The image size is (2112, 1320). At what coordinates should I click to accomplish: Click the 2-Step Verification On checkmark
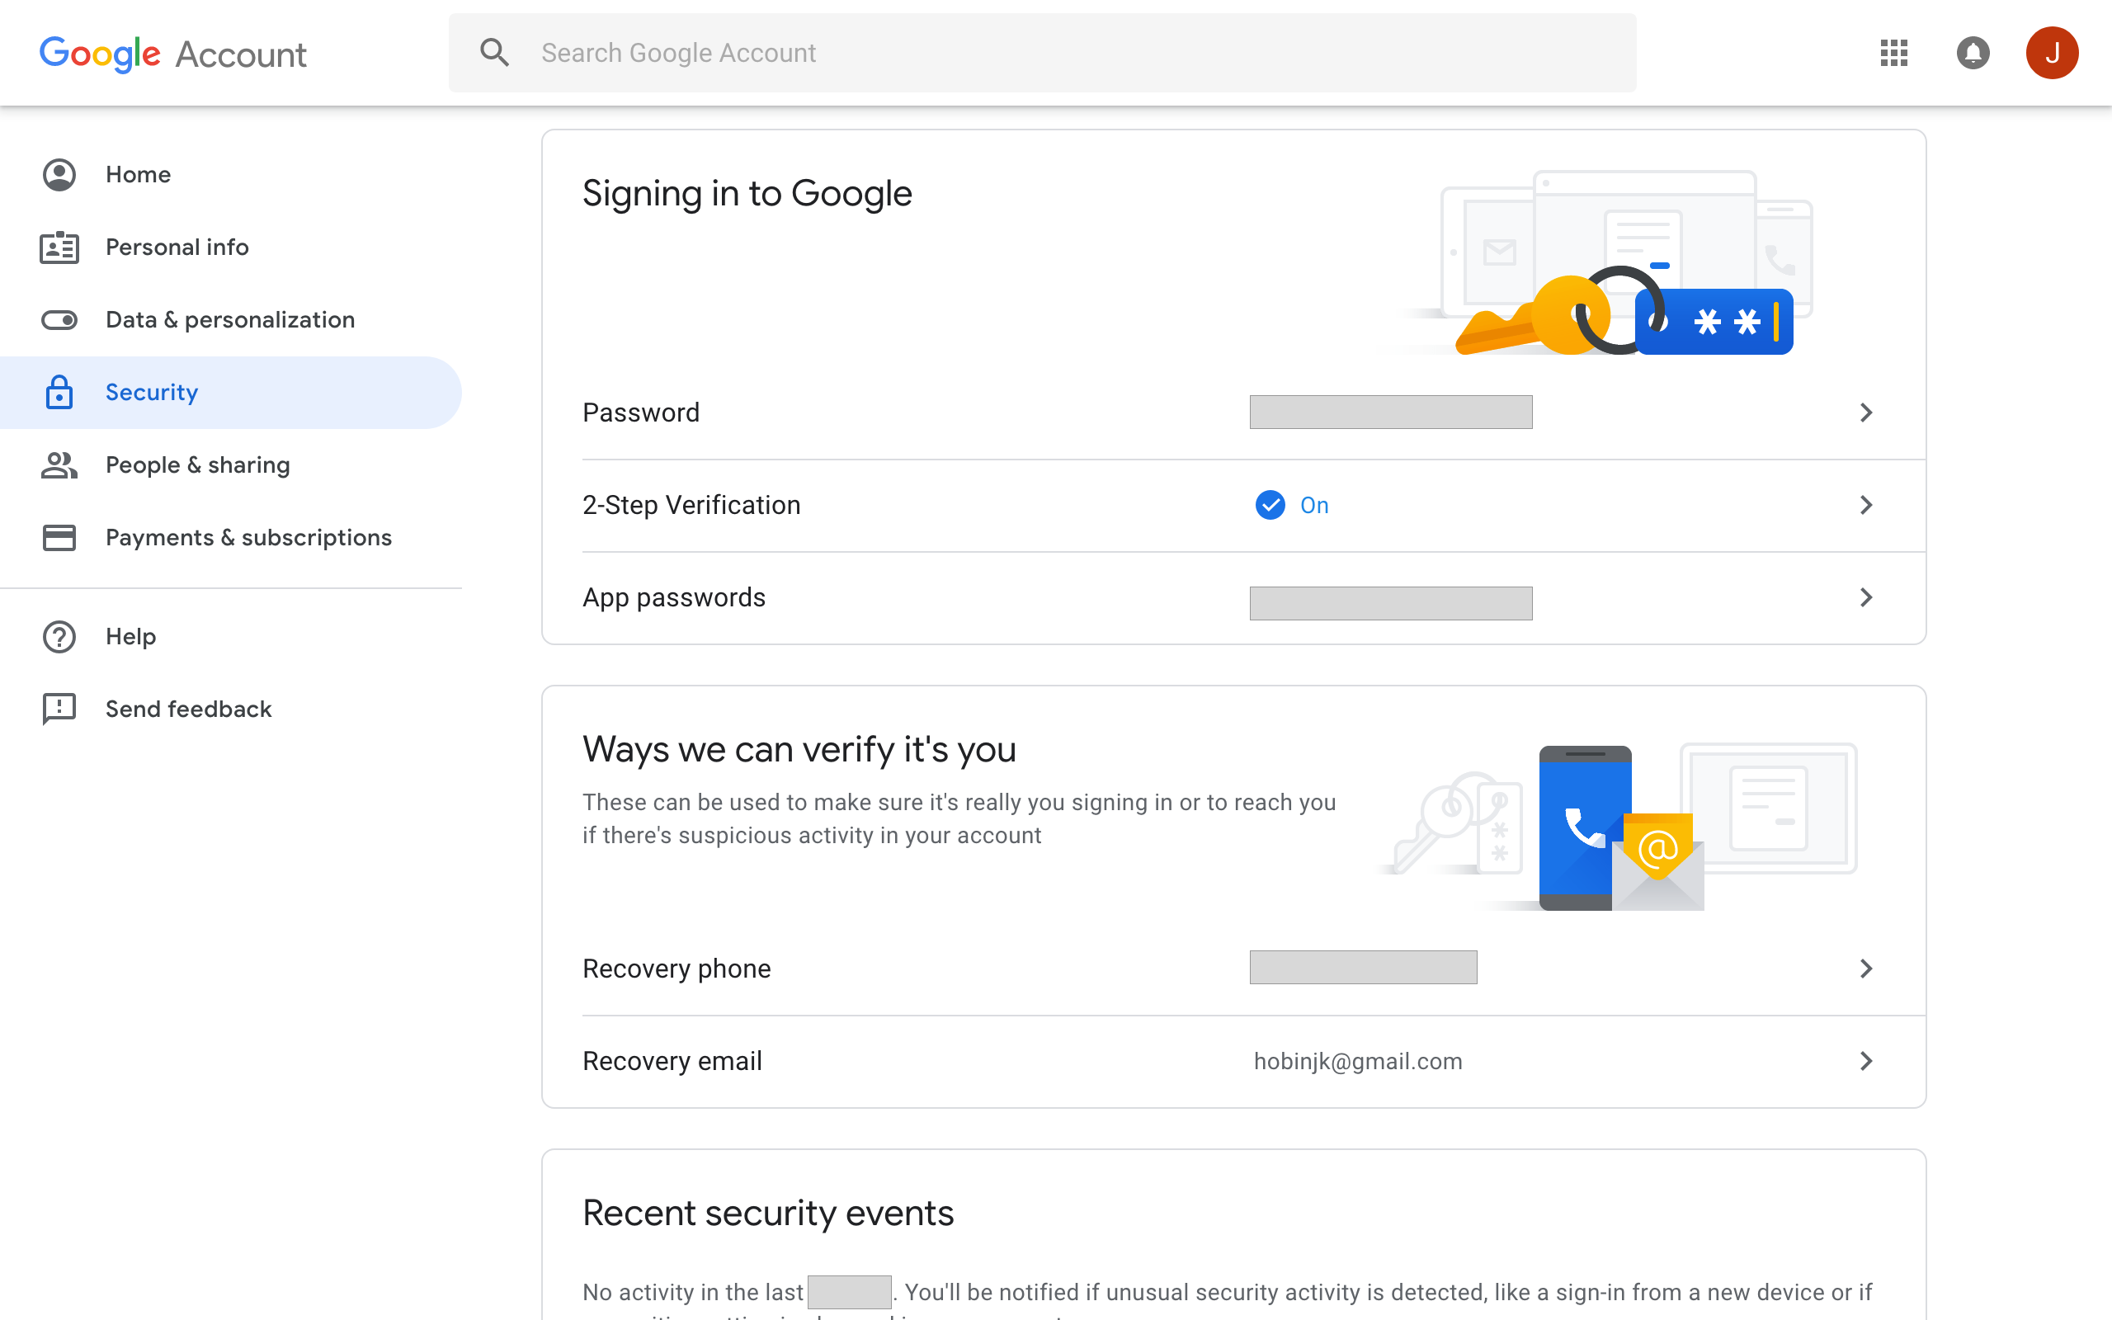1270,505
